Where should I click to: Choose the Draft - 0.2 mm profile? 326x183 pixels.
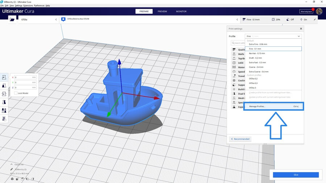tap(255, 58)
